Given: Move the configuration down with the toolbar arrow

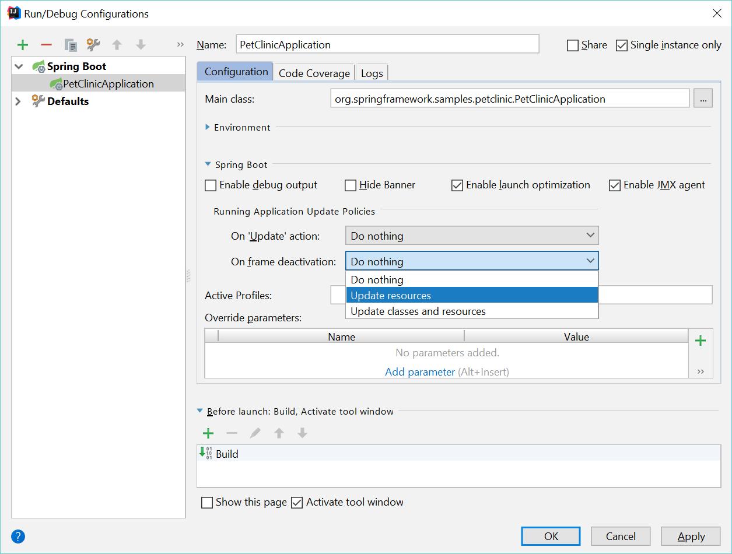Looking at the screenshot, I should point(141,45).
